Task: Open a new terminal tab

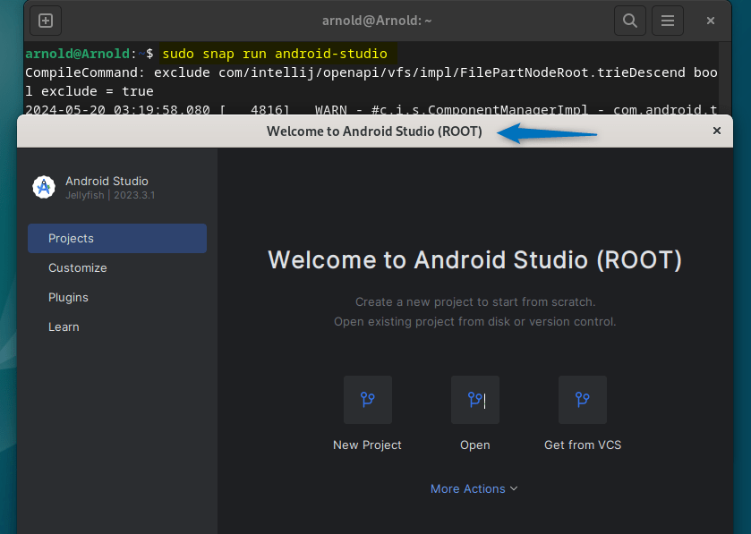Action: coord(46,20)
